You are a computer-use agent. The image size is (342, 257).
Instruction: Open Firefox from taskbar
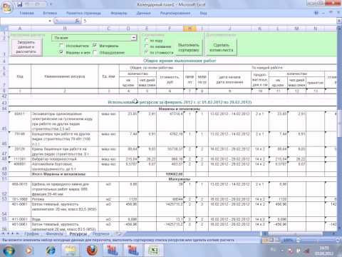[x=92, y=251]
